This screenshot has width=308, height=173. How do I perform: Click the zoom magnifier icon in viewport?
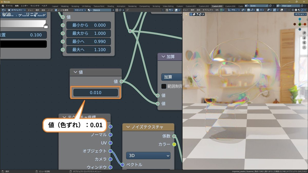click(304, 33)
